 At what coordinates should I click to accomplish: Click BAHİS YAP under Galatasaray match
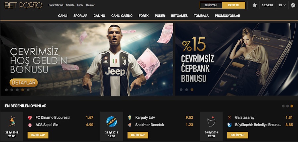click(x=237, y=135)
